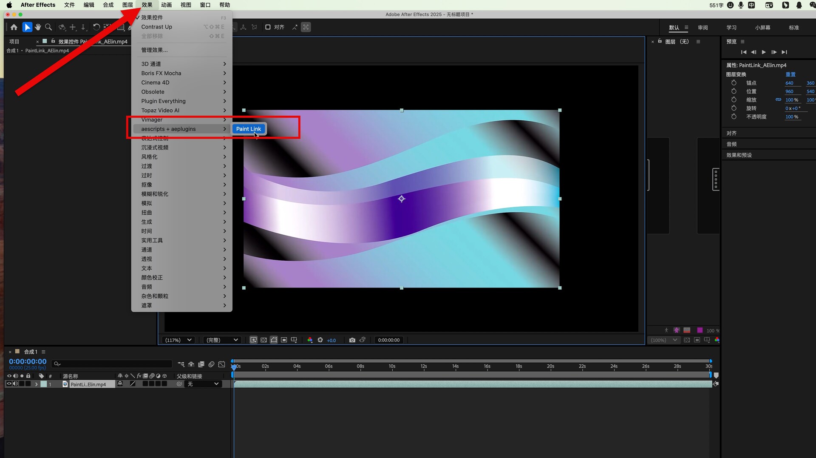Select the Hand tool in toolbar
The image size is (816, 458).
(x=38, y=27)
